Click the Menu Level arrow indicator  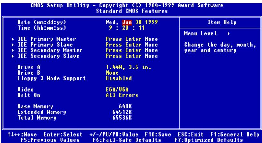pos(229,34)
